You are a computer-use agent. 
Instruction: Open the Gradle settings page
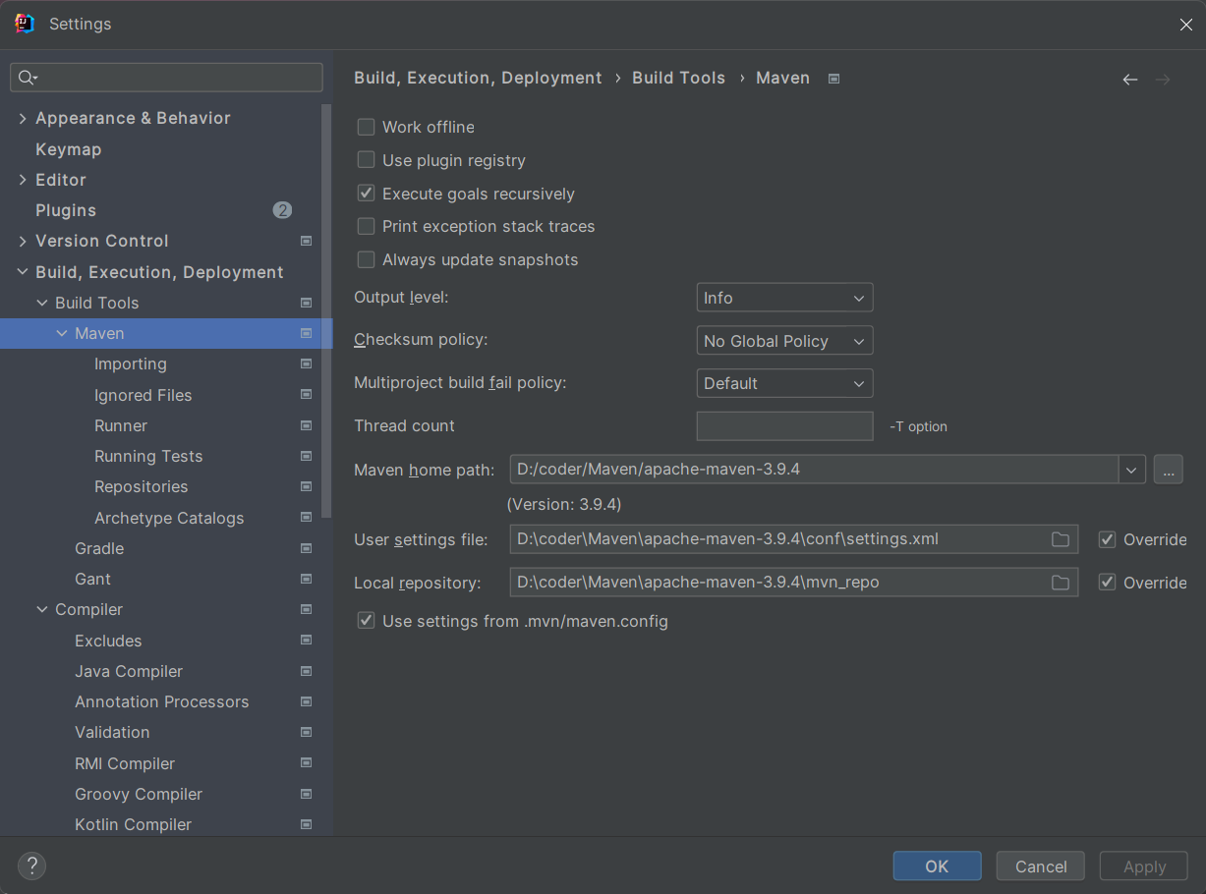coord(99,548)
